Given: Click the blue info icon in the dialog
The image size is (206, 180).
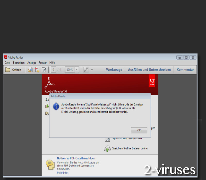Looking at the screenshot, I should [x=56, y=106].
